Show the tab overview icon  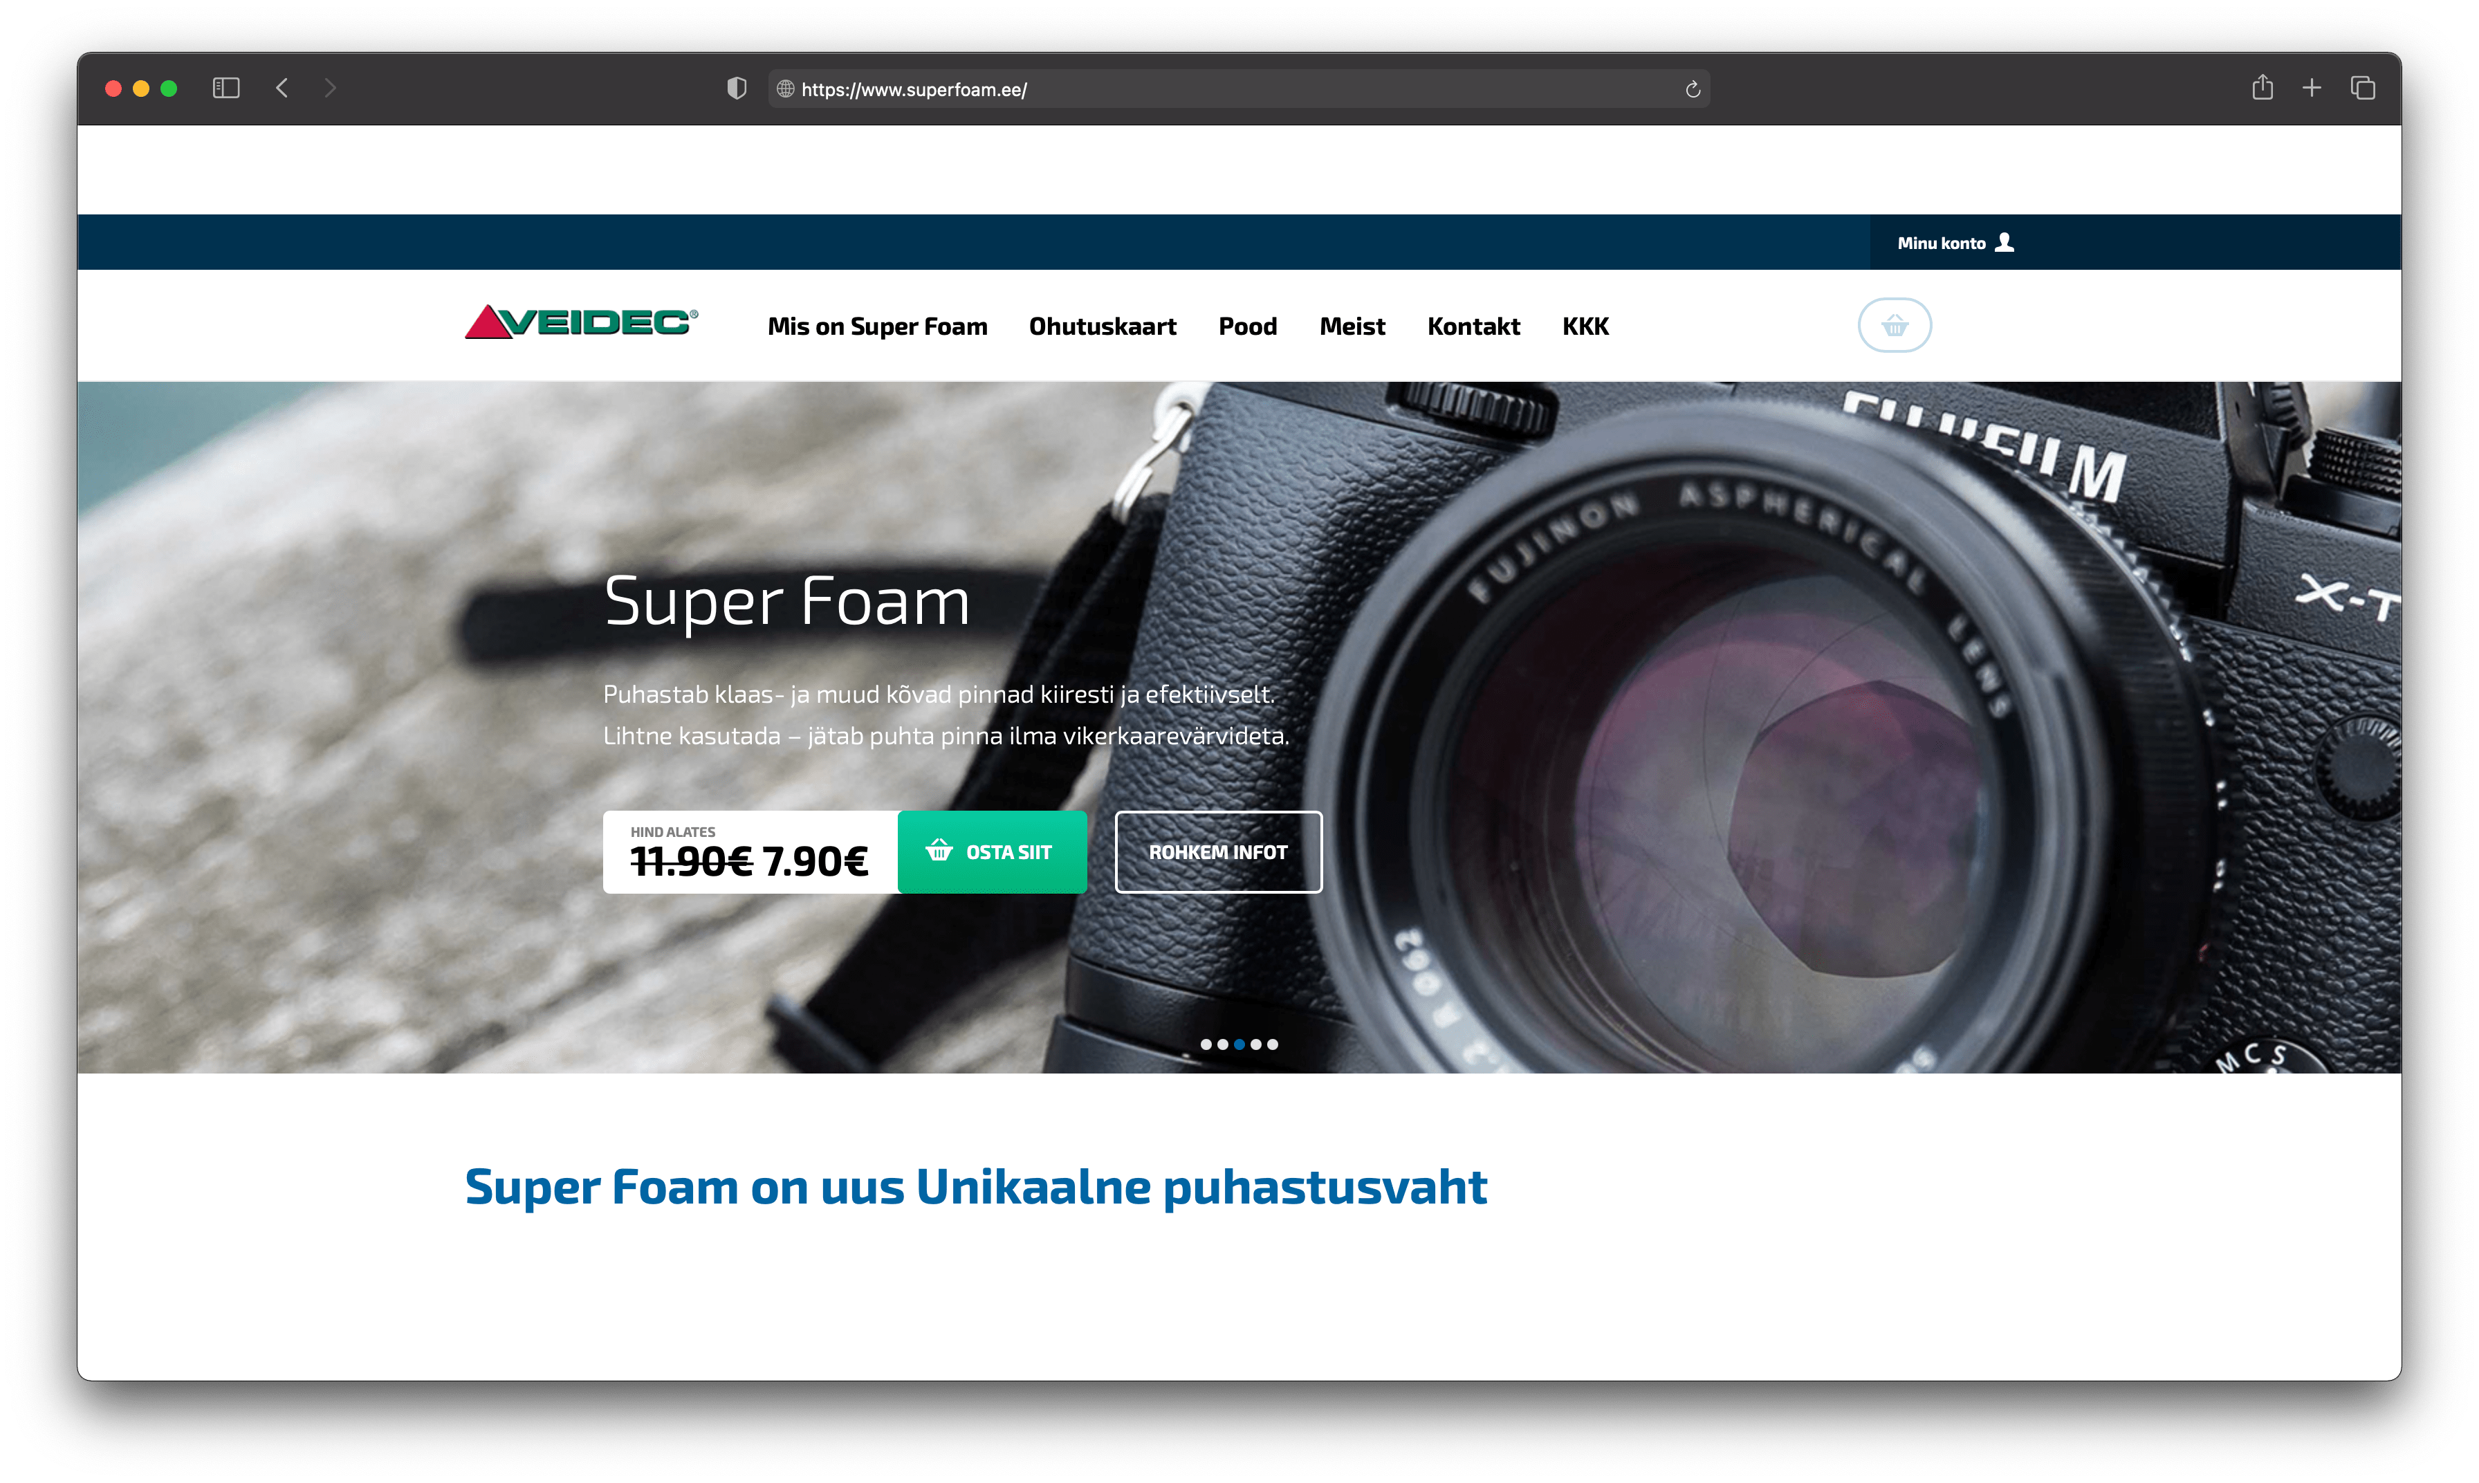[2362, 88]
